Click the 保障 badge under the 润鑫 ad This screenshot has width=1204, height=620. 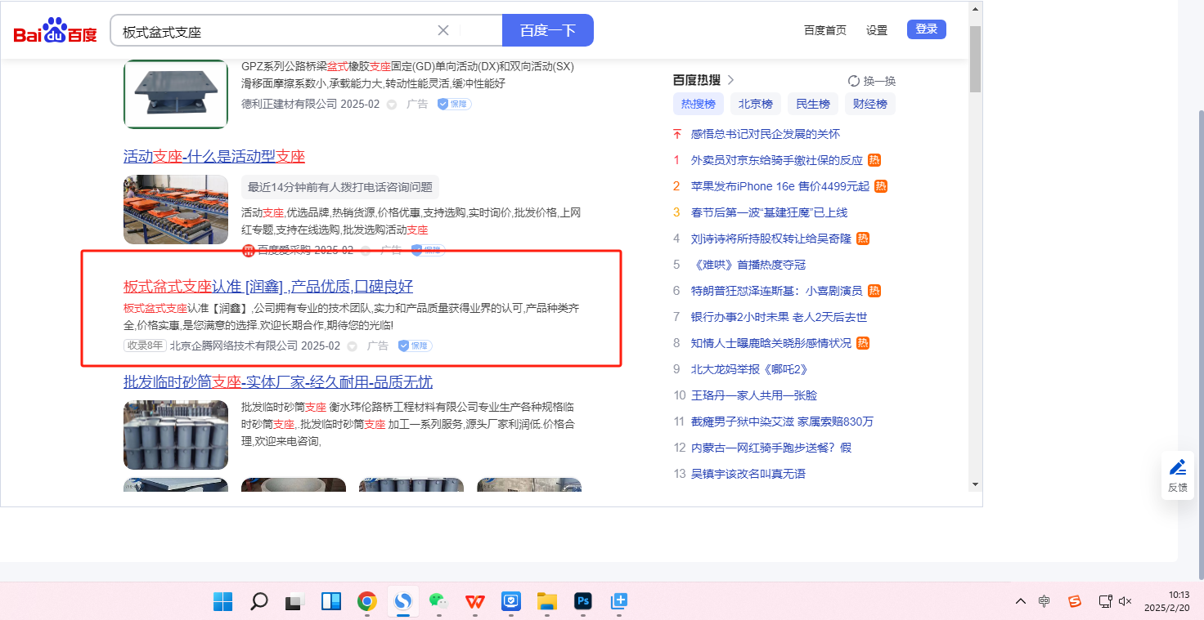point(416,346)
